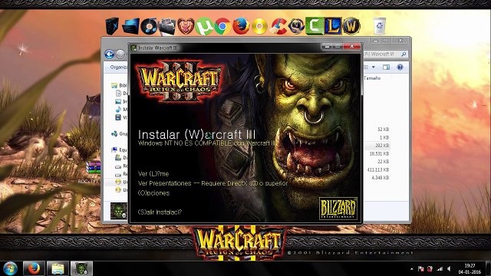Open Organizar menu in Explorer
Image resolution: width=491 pixels, height=276 pixels.
coord(119,67)
